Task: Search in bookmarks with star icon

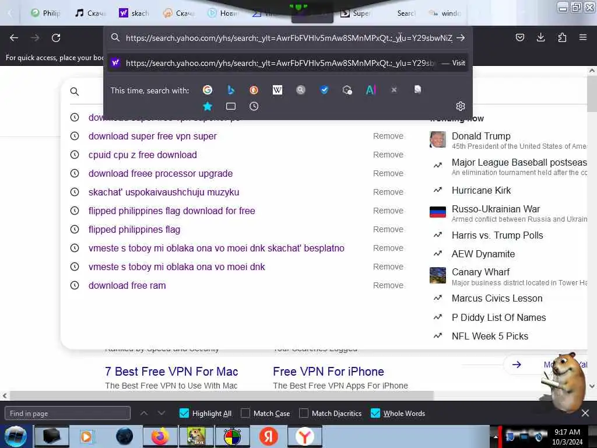Action: pyautogui.click(x=208, y=106)
